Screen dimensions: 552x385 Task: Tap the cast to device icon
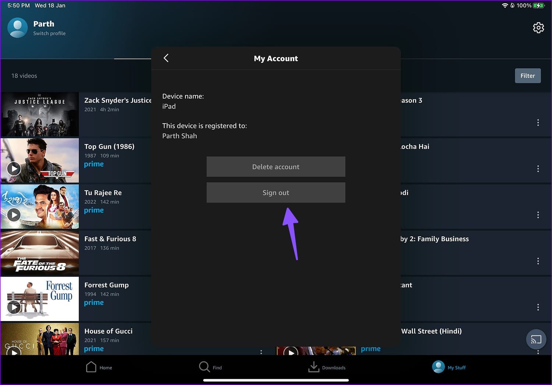tap(536, 339)
